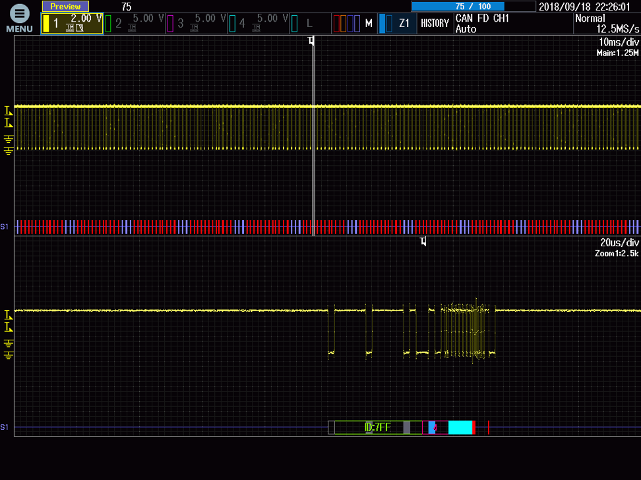Image resolution: width=641 pixels, height=480 pixels.
Task: Open the main MENU button
Action: [20, 18]
